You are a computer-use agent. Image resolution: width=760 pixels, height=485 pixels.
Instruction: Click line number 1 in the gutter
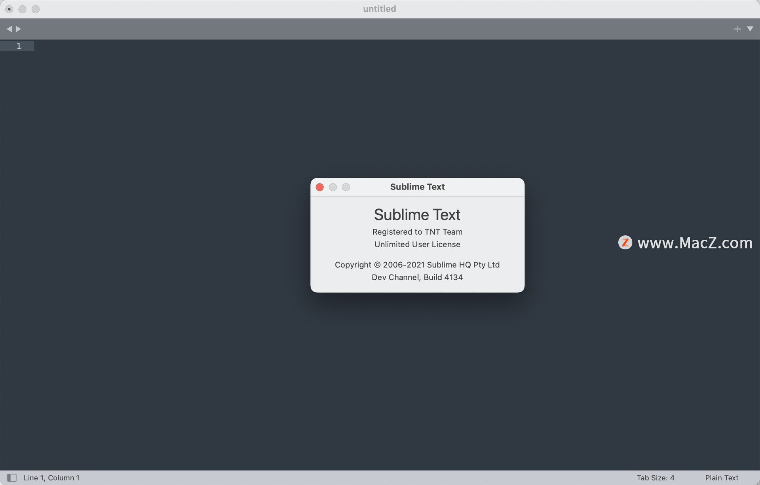pyautogui.click(x=19, y=46)
